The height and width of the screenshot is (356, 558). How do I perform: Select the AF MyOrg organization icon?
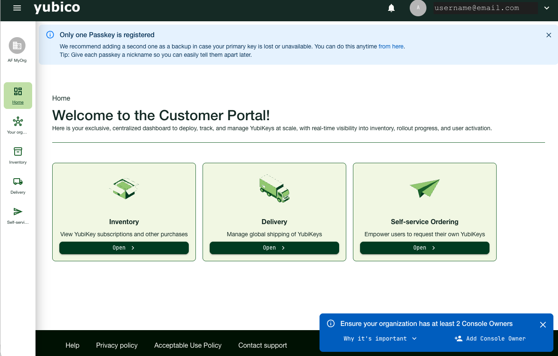17,46
